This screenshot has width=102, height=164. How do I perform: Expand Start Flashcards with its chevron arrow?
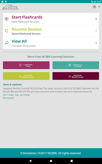[96, 19]
